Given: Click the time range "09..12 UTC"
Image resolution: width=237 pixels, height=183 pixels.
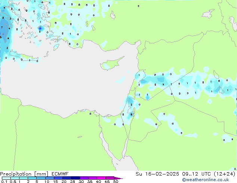Looking at the screenshot, I should pos(197,174).
